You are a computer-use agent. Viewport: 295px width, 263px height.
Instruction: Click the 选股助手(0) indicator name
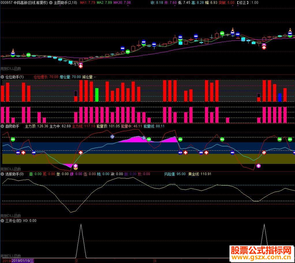(x=14, y=174)
